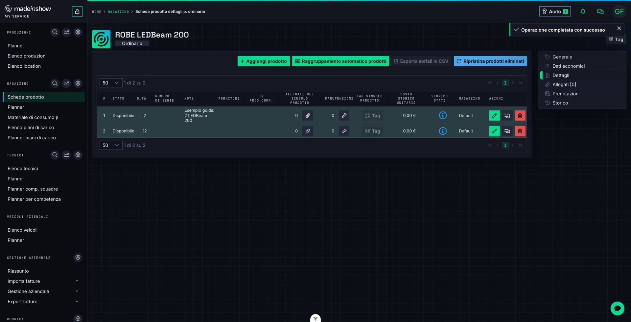Open maintenance wrench for the quantity 2 row
The height and width of the screenshot is (322, 631).
pyautogui.click(x=344, y=116)
